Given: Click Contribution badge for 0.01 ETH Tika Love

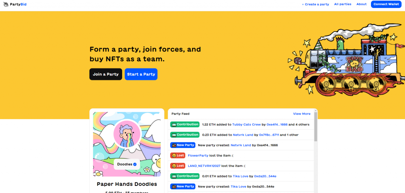Looking at the screenshot, I should point(185,176).
